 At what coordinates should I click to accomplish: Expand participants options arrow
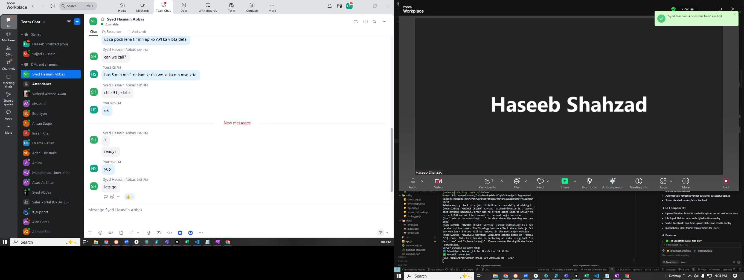(502, 181)
